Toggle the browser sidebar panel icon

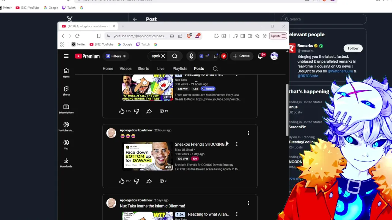point(243,36)
